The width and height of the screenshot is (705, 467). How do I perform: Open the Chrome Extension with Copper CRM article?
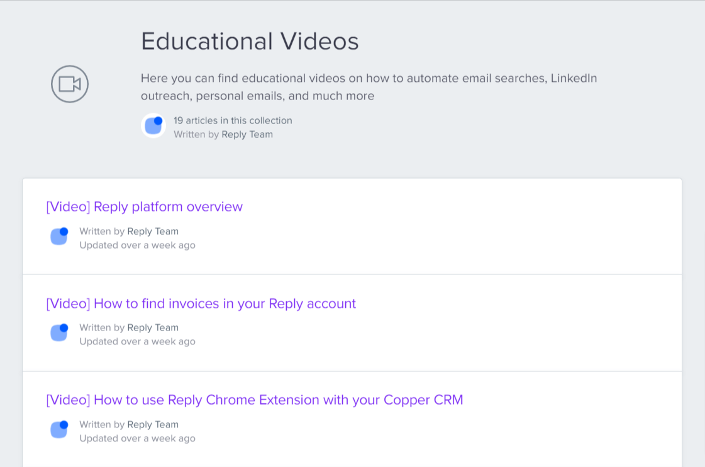tap(254, 400)
